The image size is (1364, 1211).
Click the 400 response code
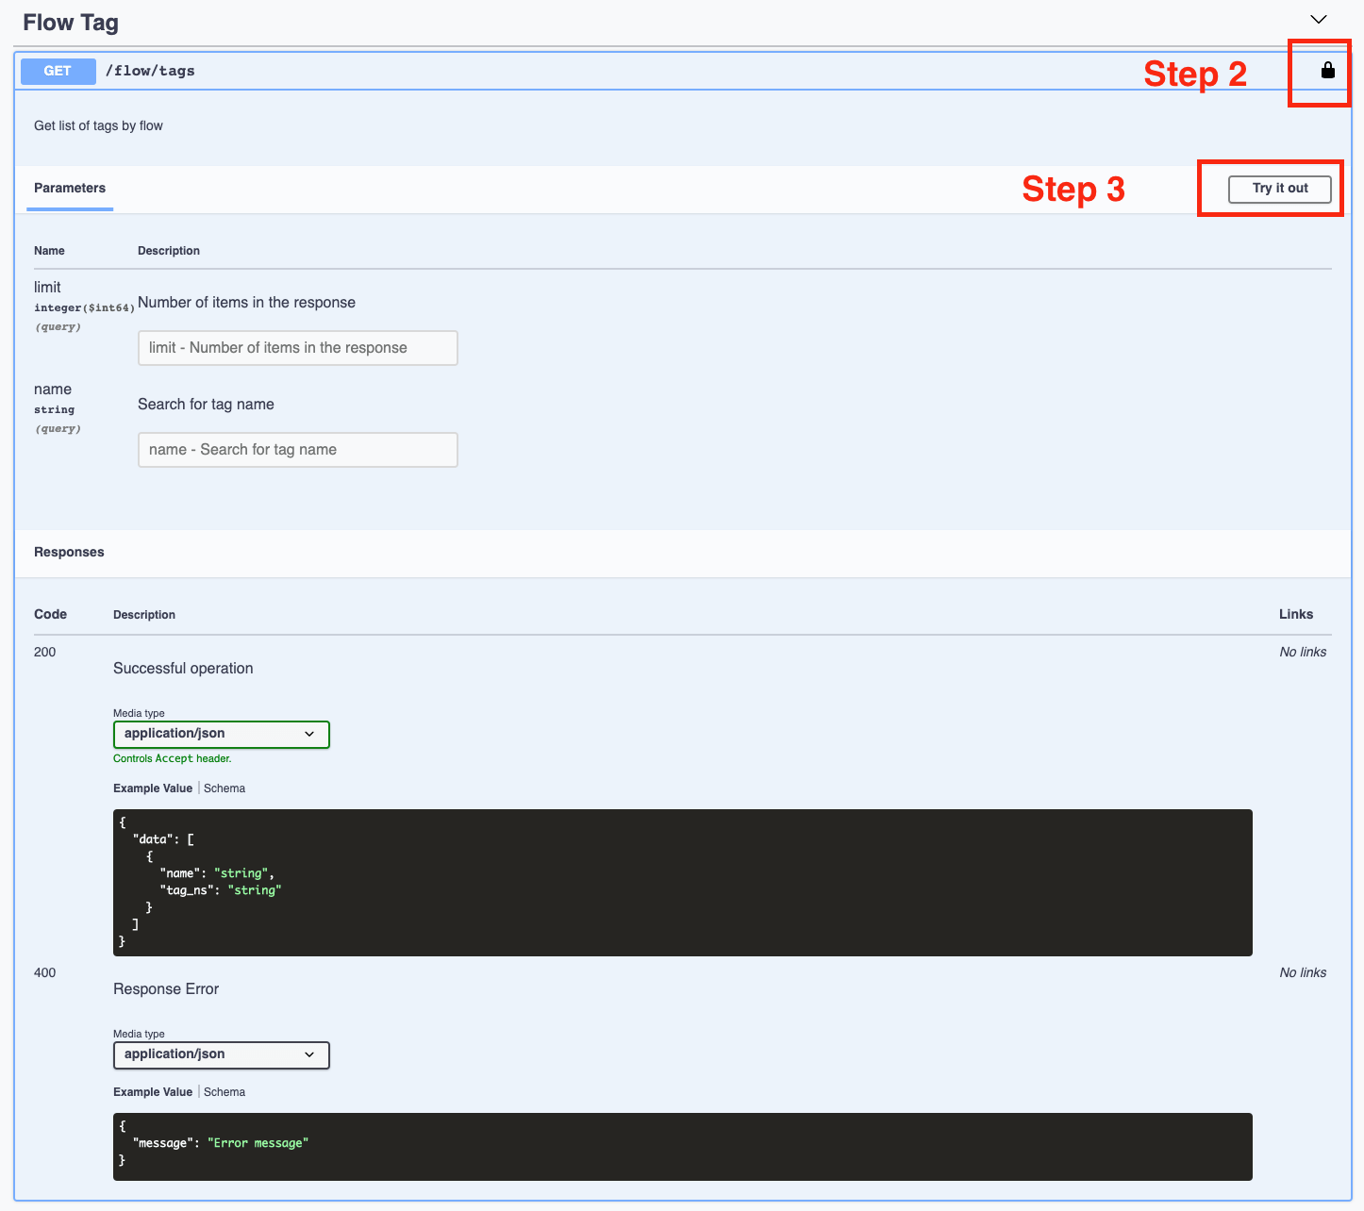tap(44, 972)
